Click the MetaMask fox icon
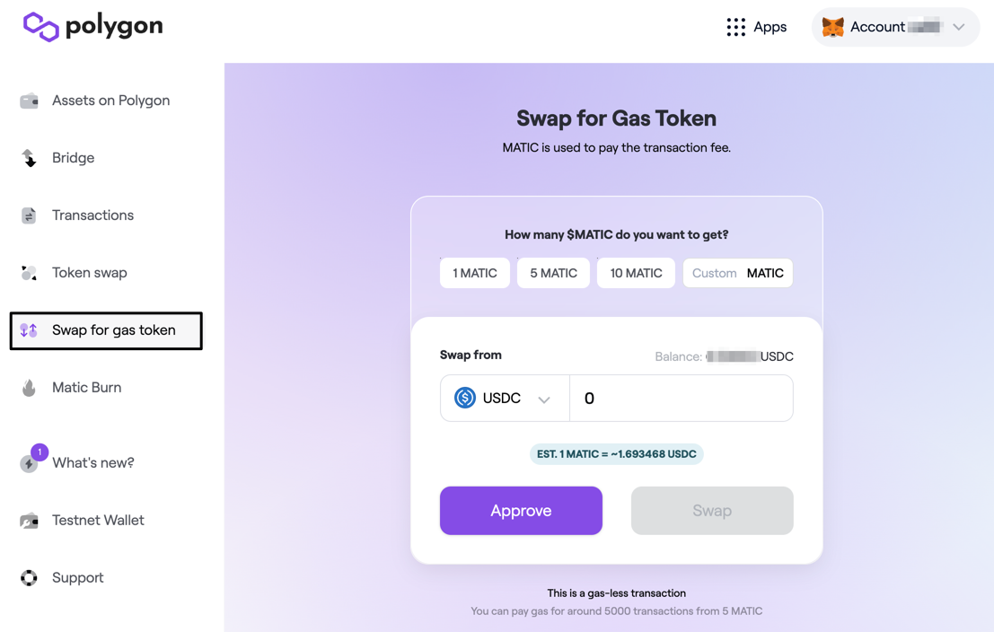Screen dimensions: 994x632 (832, 27)
